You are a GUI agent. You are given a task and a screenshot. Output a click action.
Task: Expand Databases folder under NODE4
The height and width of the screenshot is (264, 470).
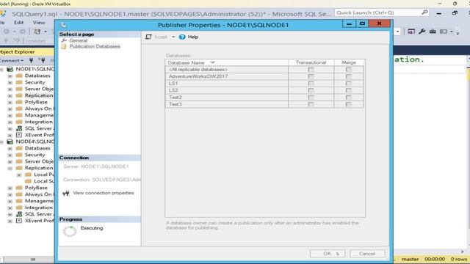click(10, 148)
